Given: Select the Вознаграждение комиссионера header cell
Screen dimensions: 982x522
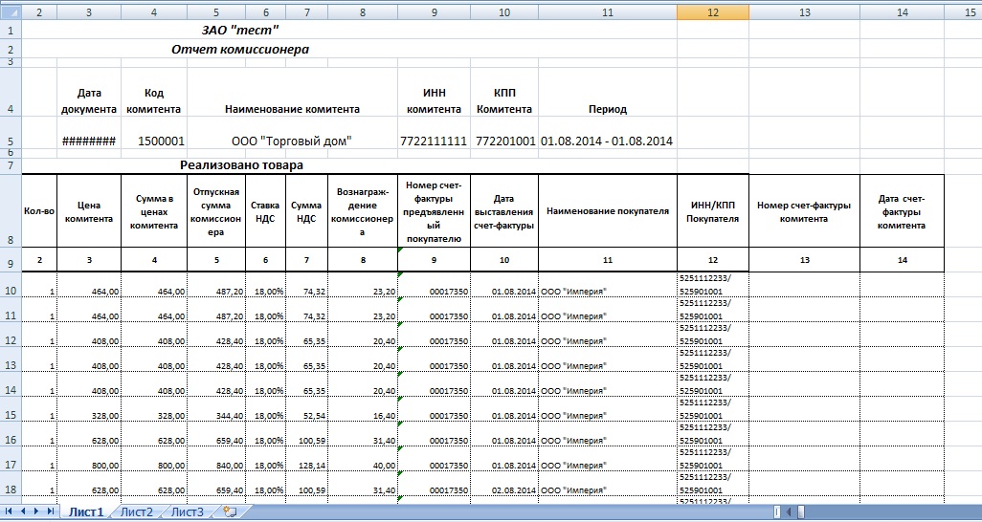Looking at the screenshot, I should tap(363, 211).
